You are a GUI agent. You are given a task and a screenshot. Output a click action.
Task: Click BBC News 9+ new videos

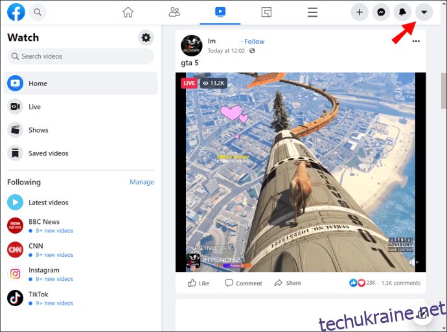click(x=54, y=230)
